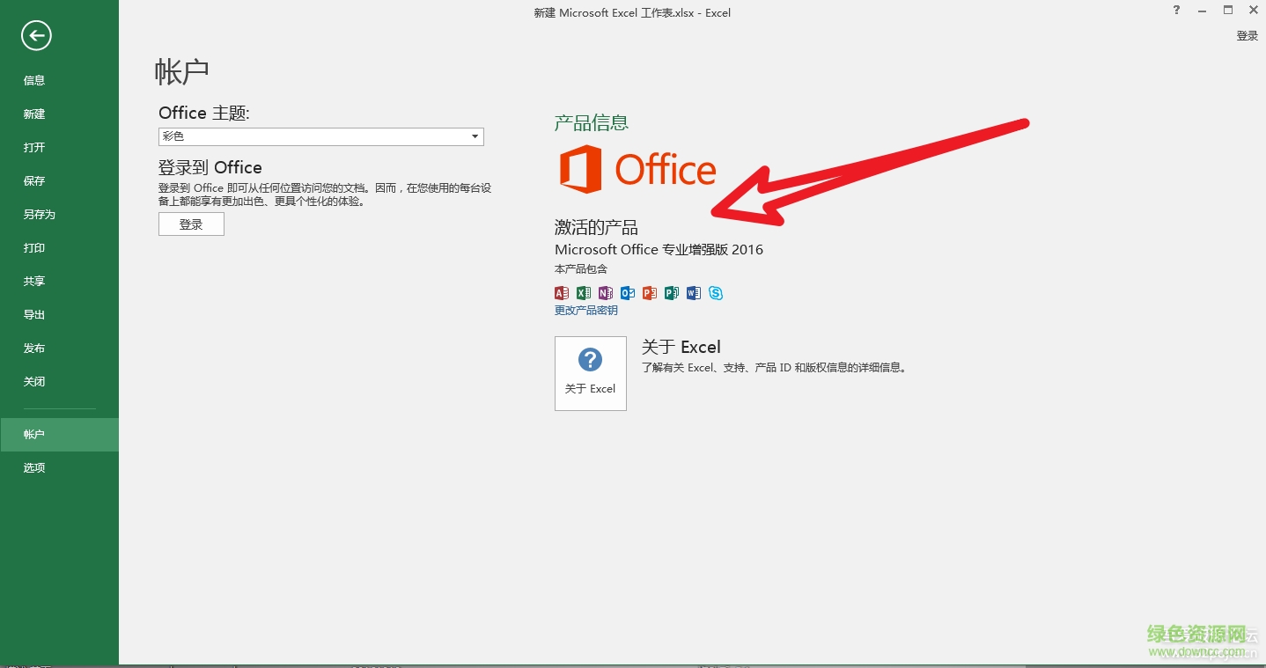The width and height of the screenshot is (1266, 668).
Task: Open the Office 主题 theme dropdown showing 彩色
Action: 321,136
